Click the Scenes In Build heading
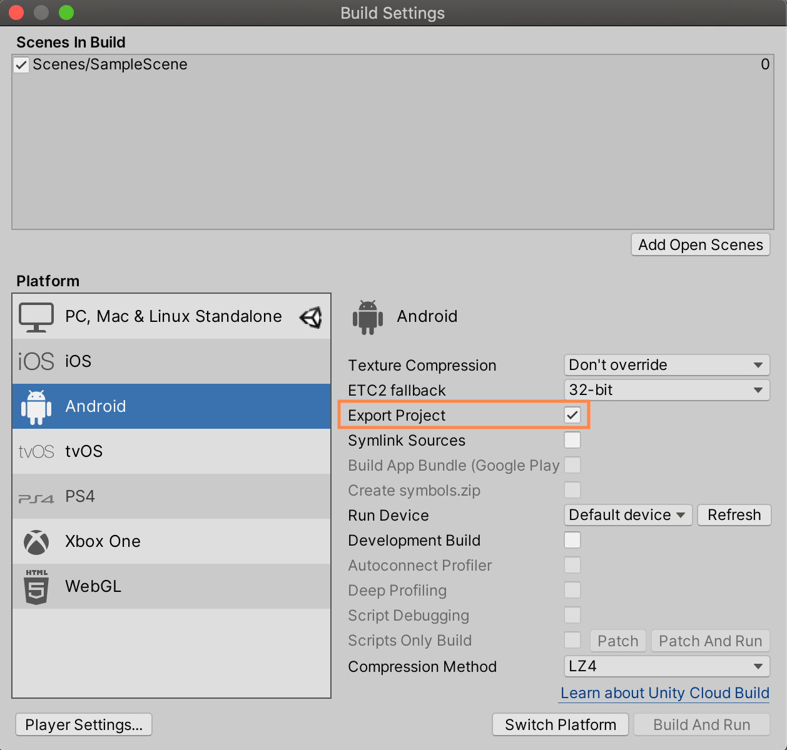Screen dimensions: 787x750 [x=71, y=42]
